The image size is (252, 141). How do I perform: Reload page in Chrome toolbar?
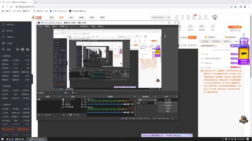pyautogui.click(x=11, y=7)
